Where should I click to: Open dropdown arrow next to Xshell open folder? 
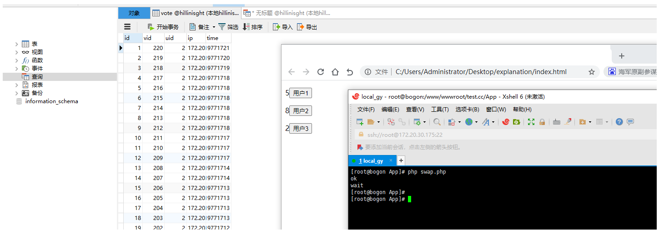click(377, 122)
